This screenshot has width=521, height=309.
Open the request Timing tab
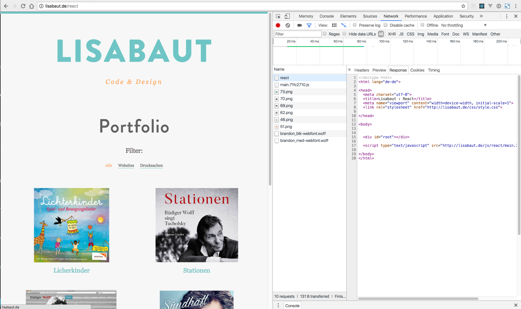coord(434,70)
